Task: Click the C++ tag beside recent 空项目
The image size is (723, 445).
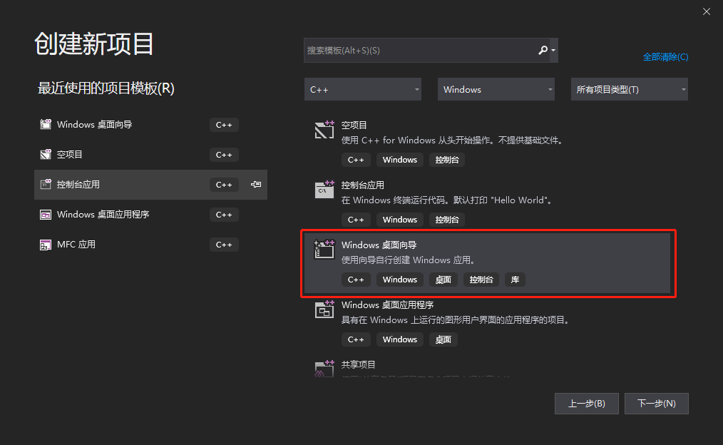Action: point(224,155)
